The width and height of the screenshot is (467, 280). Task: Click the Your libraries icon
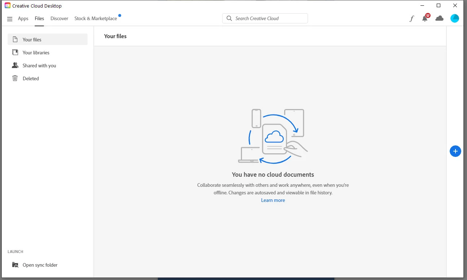pos(15,52)
